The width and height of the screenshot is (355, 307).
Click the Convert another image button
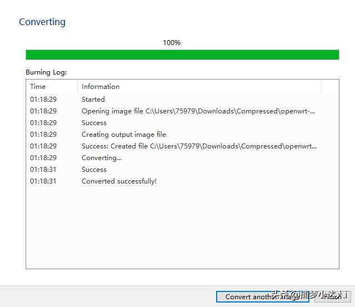tap(263, 296)
